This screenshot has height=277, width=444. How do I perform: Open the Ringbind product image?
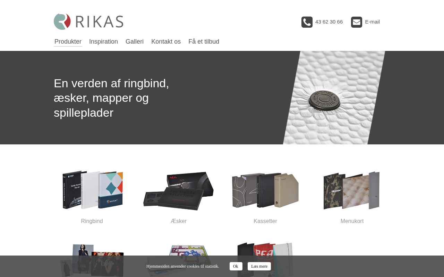(x=92, y=190)
